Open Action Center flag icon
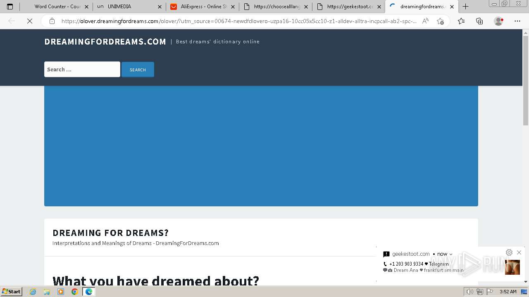The width and height of the screenshot is (529, 297). point(490,292)
